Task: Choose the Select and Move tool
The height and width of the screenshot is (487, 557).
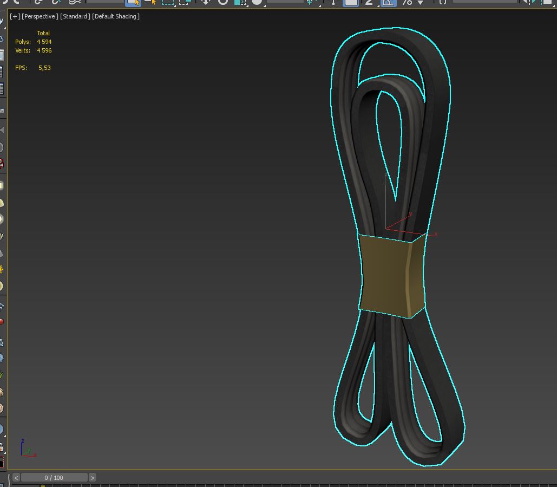Action: coord(206,2)
